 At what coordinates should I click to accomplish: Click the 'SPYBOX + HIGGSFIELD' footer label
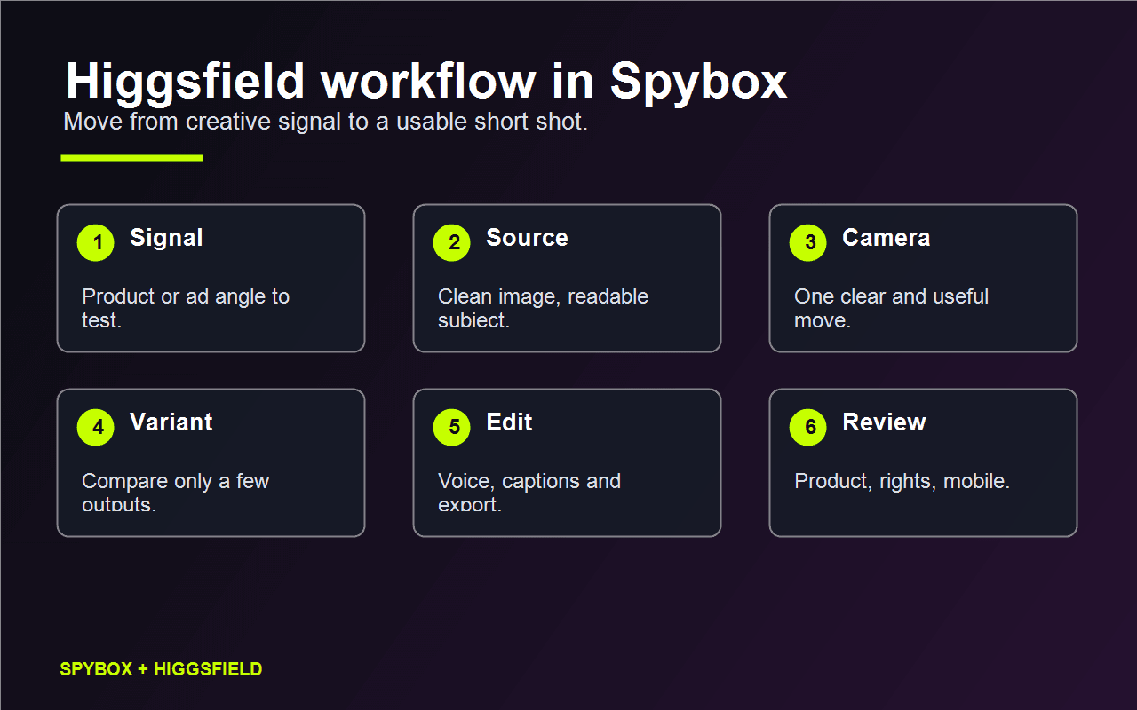click(161, 669)
